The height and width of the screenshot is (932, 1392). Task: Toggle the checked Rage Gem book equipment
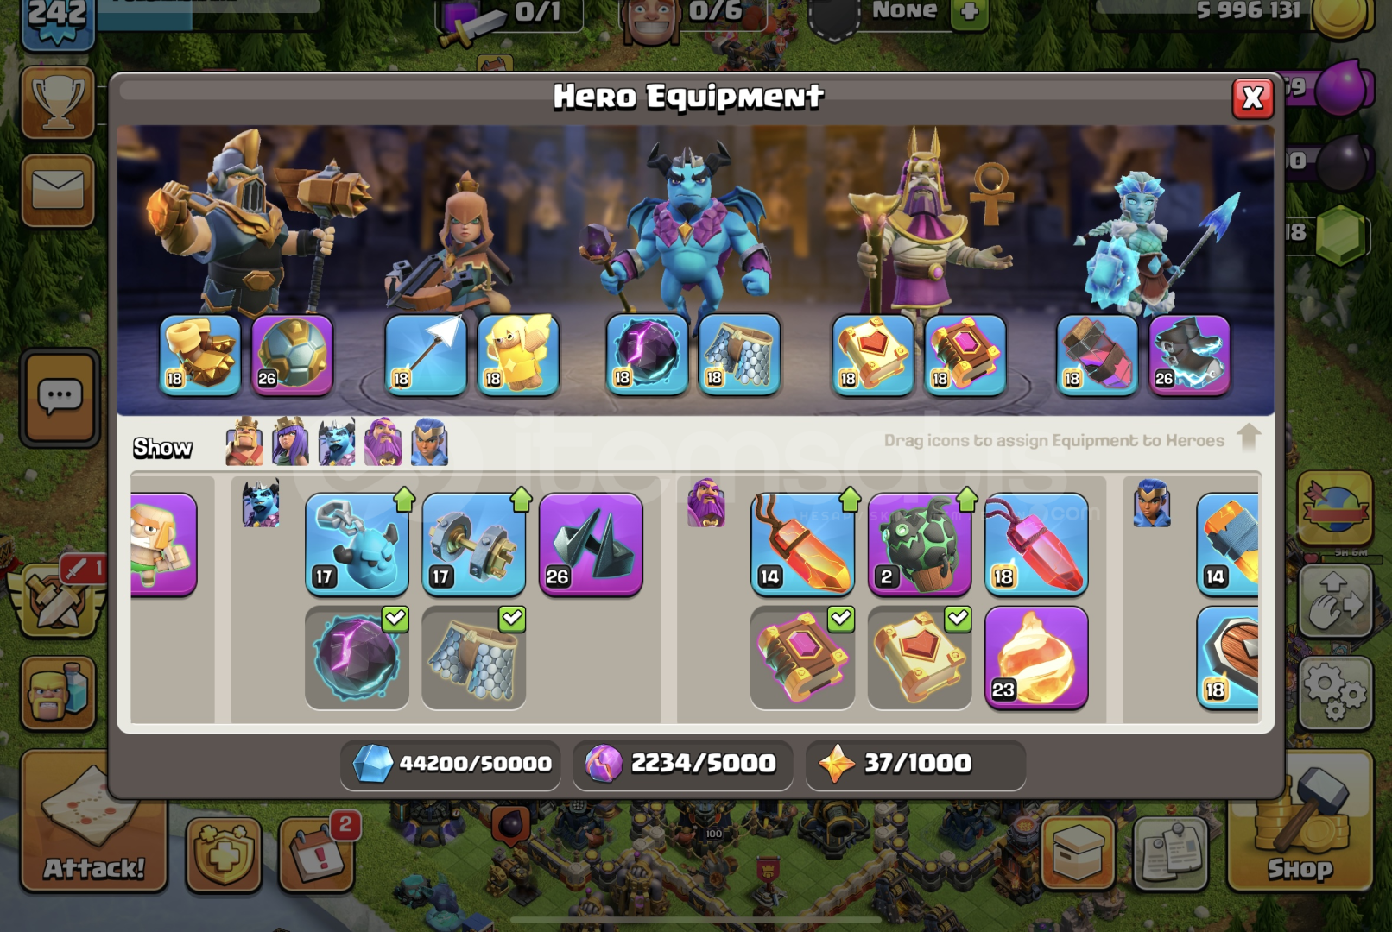(802, 658)
